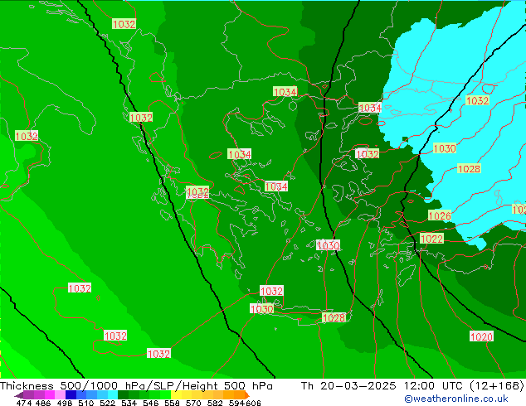Click the 534 legend value
Screen dimensions: 526x406
129,403
